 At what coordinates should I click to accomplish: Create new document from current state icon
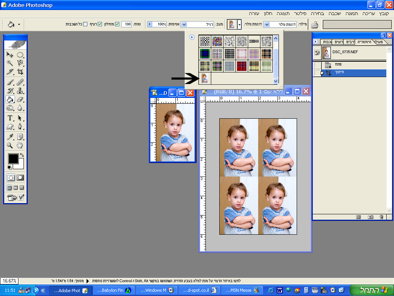coord(359,217)
